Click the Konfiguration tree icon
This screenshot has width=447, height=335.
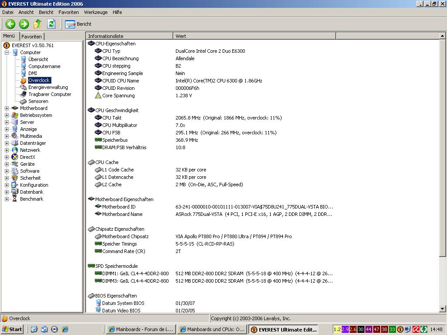[15, 185]
